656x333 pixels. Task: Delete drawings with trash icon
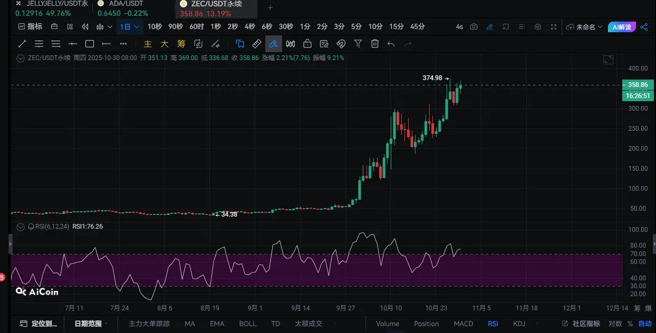(375, 44)
